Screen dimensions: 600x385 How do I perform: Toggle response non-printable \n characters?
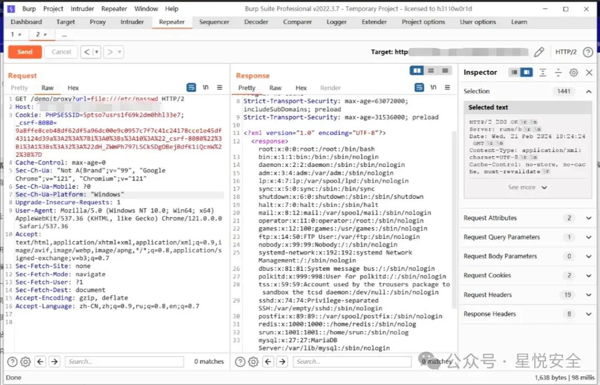coord(433,88)
